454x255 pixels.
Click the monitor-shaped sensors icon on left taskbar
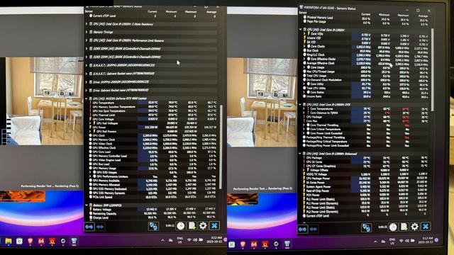[74, 241]
